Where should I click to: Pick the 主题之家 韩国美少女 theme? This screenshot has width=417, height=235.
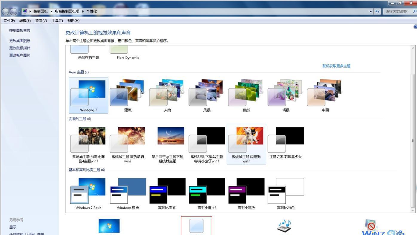click(286, 142)
